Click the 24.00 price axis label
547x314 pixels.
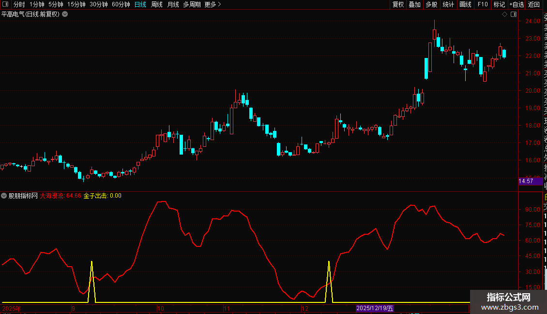(532, 21)
